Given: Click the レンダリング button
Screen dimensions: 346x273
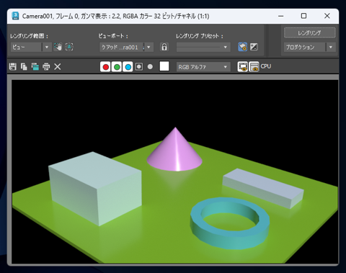Looking at the screenshot, I should tap(309, 32).
